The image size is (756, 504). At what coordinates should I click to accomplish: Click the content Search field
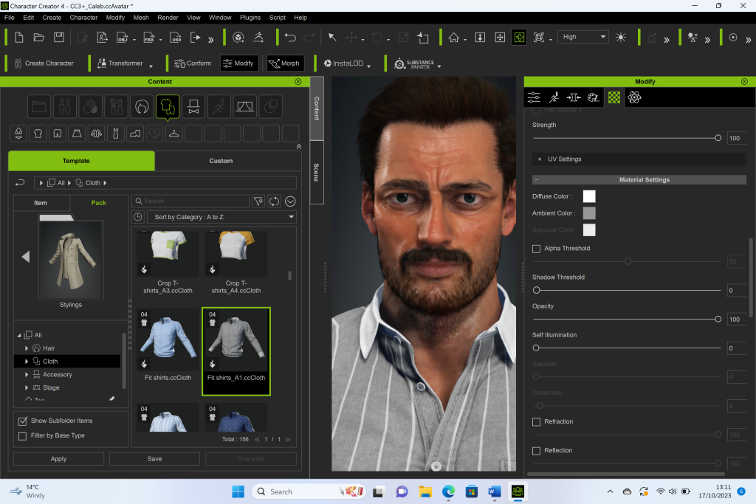pos(191,201)
